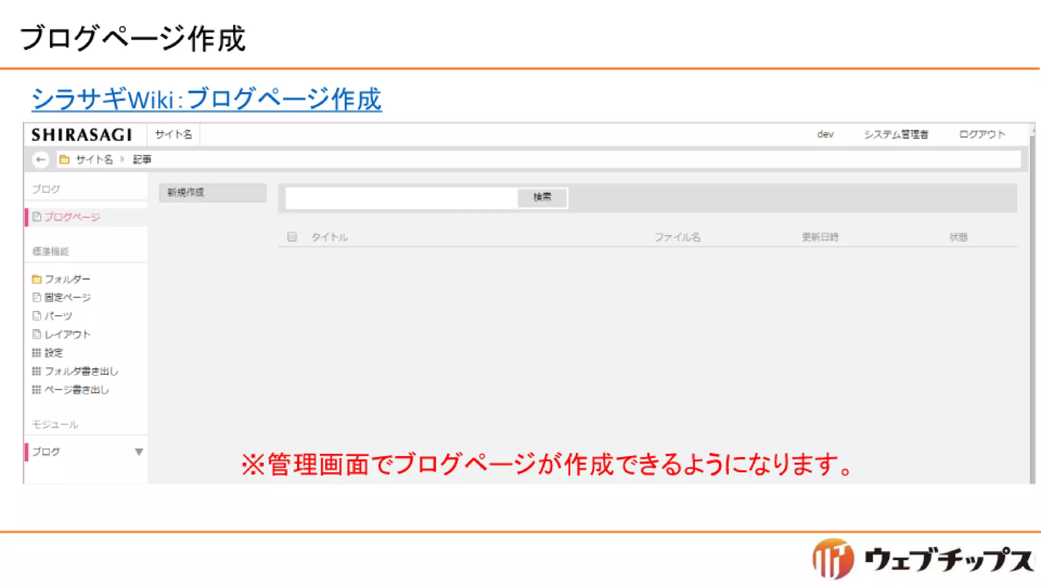Click the ログアウト link

(982, 135)
